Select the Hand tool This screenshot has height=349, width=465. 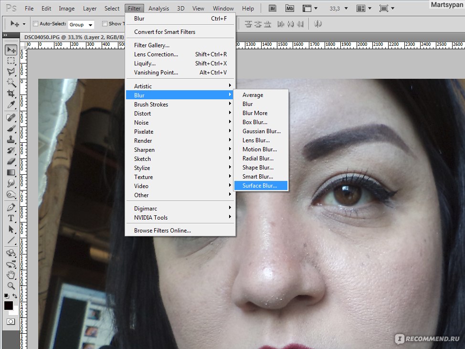pos(11,275)
